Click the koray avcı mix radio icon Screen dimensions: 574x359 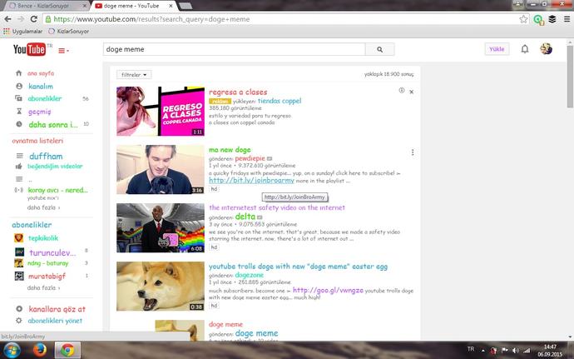(19, 190)
